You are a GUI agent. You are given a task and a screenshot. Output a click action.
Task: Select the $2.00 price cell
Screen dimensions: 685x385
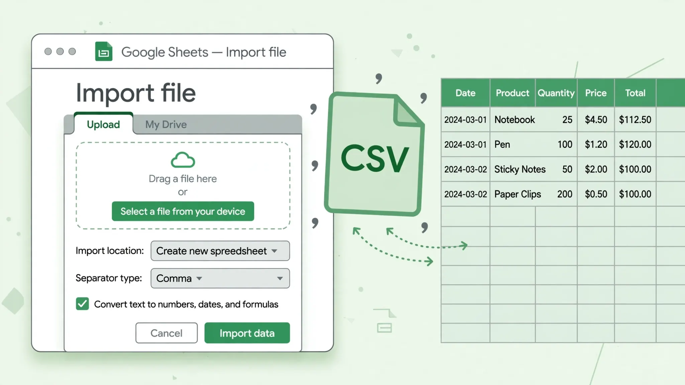point(596,169)
